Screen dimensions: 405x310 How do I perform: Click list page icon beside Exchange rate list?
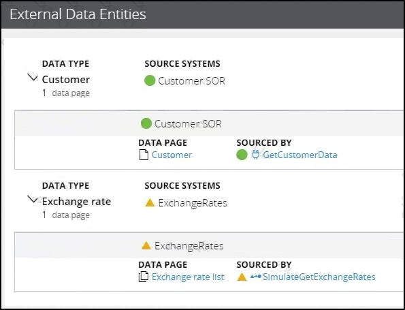(x=144, y=277)
